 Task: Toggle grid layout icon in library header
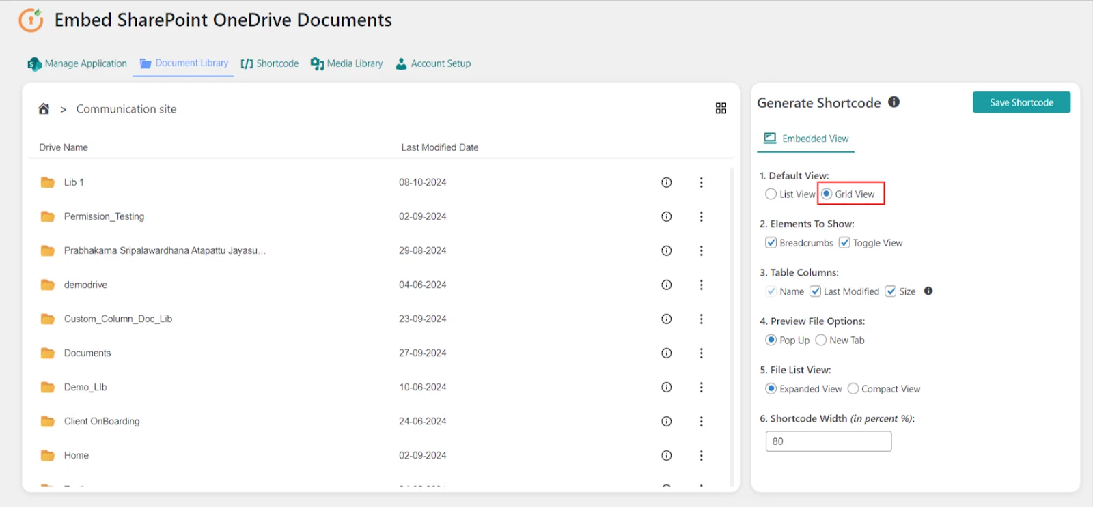pos(721,108)
